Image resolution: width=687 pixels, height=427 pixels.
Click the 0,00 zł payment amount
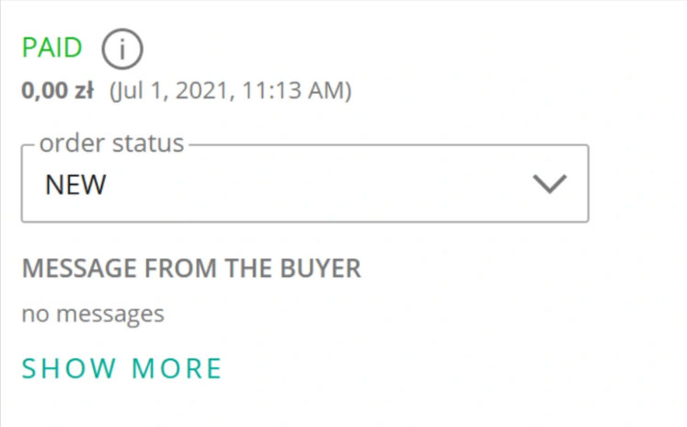click(57, 91)
